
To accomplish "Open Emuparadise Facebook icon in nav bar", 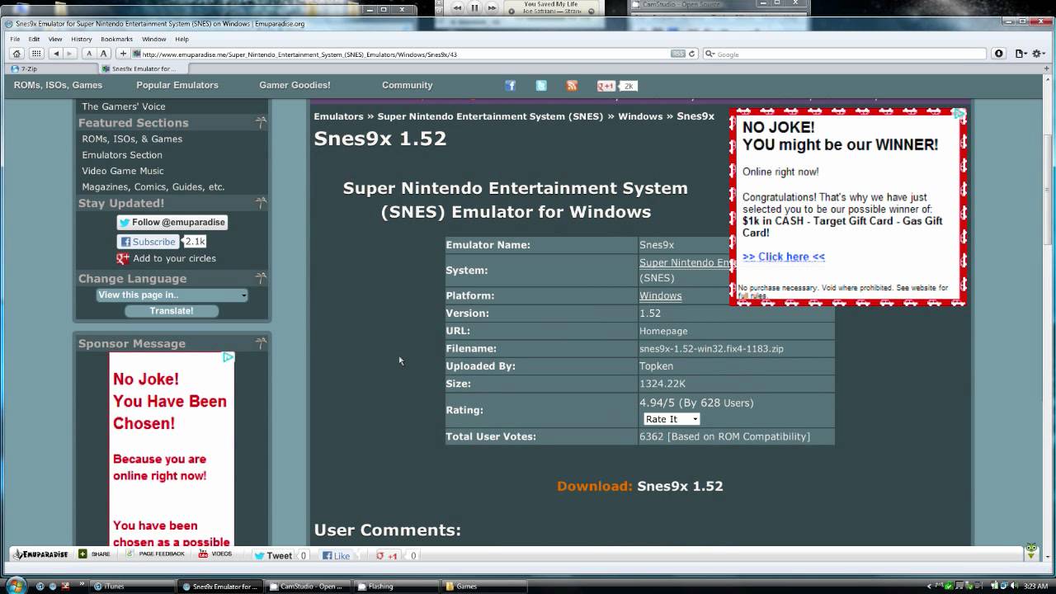I will pos(511,86).
